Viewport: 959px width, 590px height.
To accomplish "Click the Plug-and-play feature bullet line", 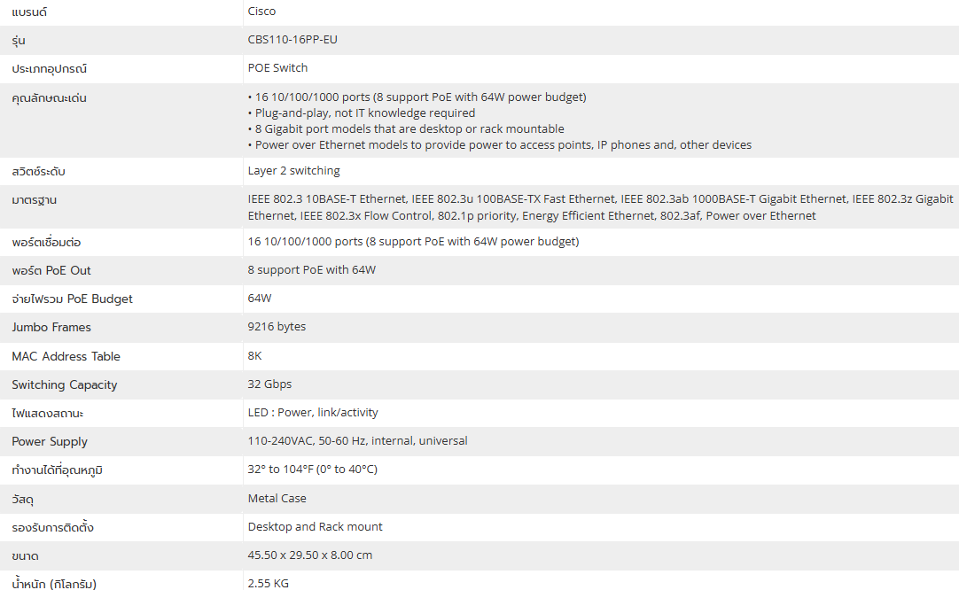I will (362, 113).
